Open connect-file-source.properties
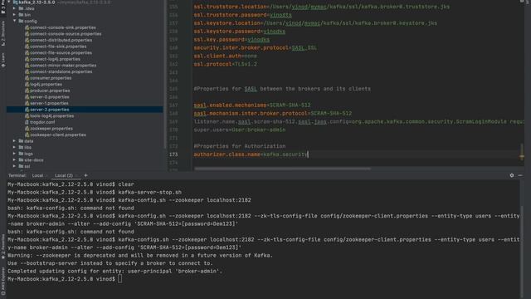 (61, 52)
